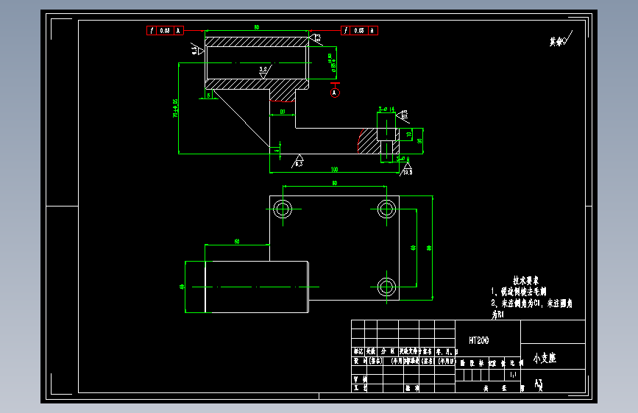Click the 工艺 row label in title block
This screenshot has height=413, width=638.
click(x=359, y=388)
